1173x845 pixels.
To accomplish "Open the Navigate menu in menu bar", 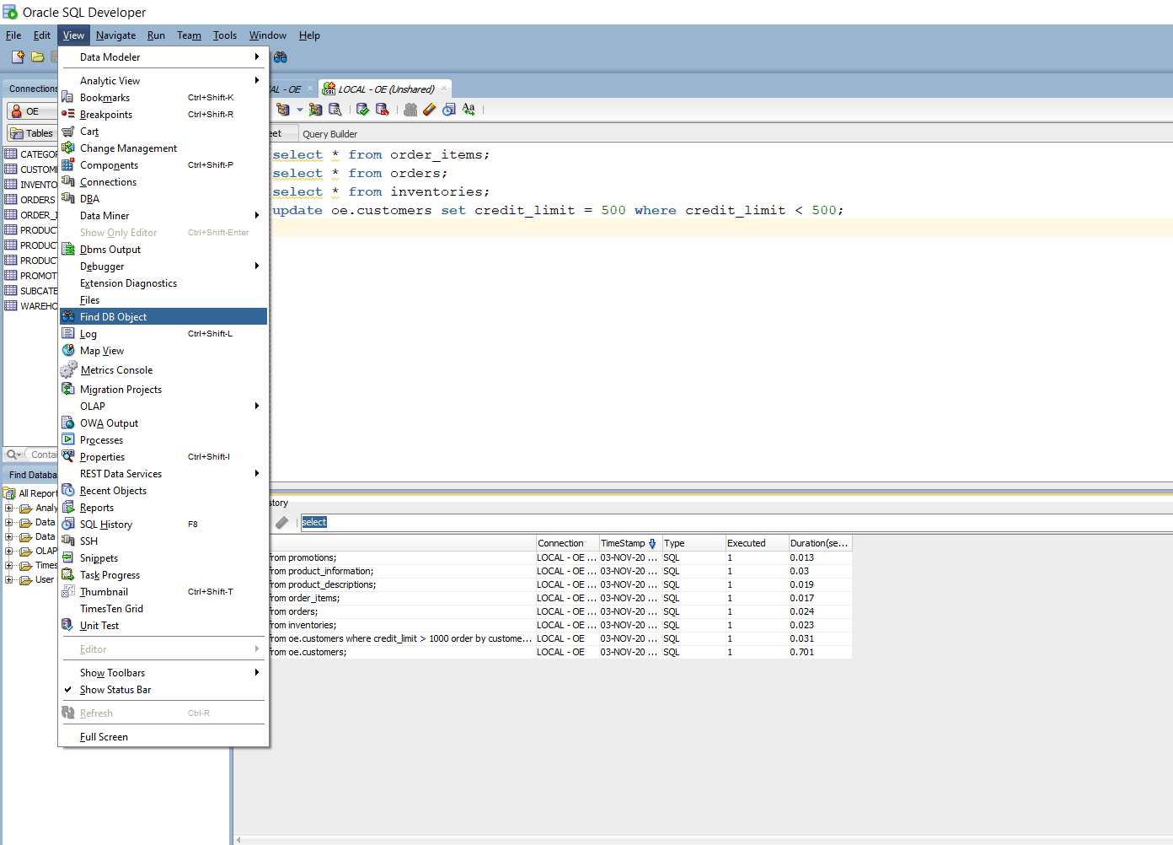I will 115,35.
